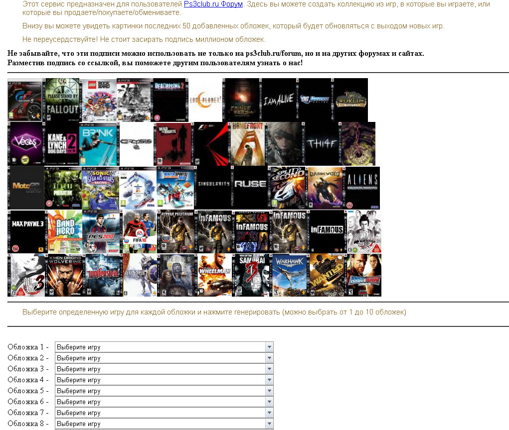Click the Aliens Colonial Marines cover
This screenshot has width=509, height=430.
pos(361,188)
